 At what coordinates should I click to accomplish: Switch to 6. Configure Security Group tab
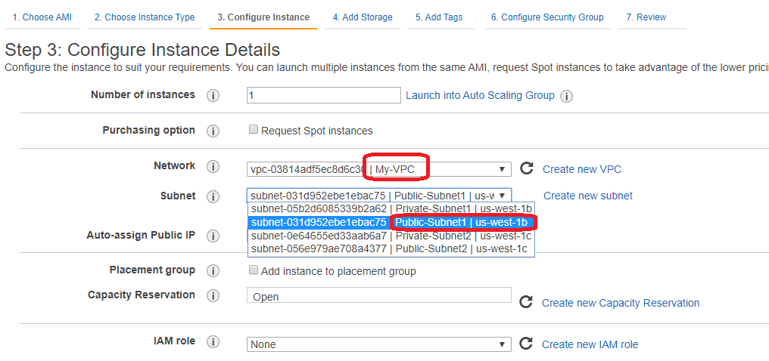click(546, 17)
